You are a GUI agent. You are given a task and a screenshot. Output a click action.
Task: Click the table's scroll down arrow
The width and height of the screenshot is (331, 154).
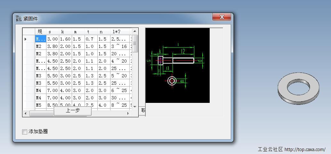pyautogui.click(x=135, y=107)
